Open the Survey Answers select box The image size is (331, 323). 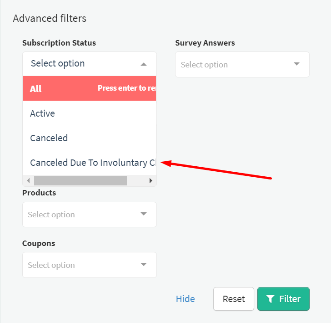click(x=242, y=65)
